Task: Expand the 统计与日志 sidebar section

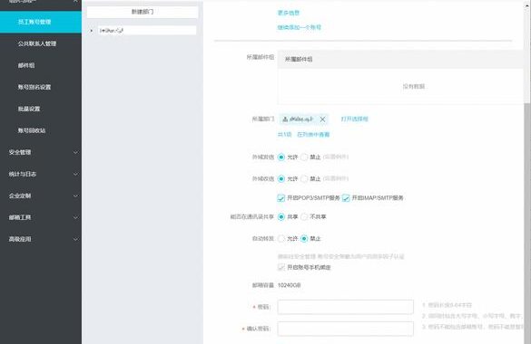Action: click(41, 174)
